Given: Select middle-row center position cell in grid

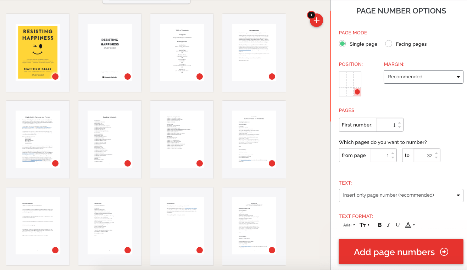Looking at the screenshot, I should pyautogui.click(x=350, y=84).
